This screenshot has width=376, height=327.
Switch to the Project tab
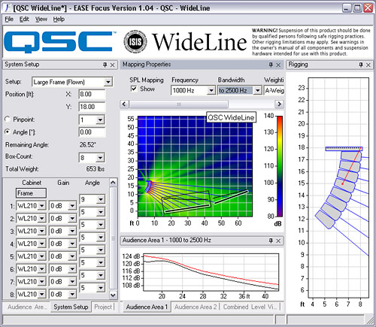103,307
